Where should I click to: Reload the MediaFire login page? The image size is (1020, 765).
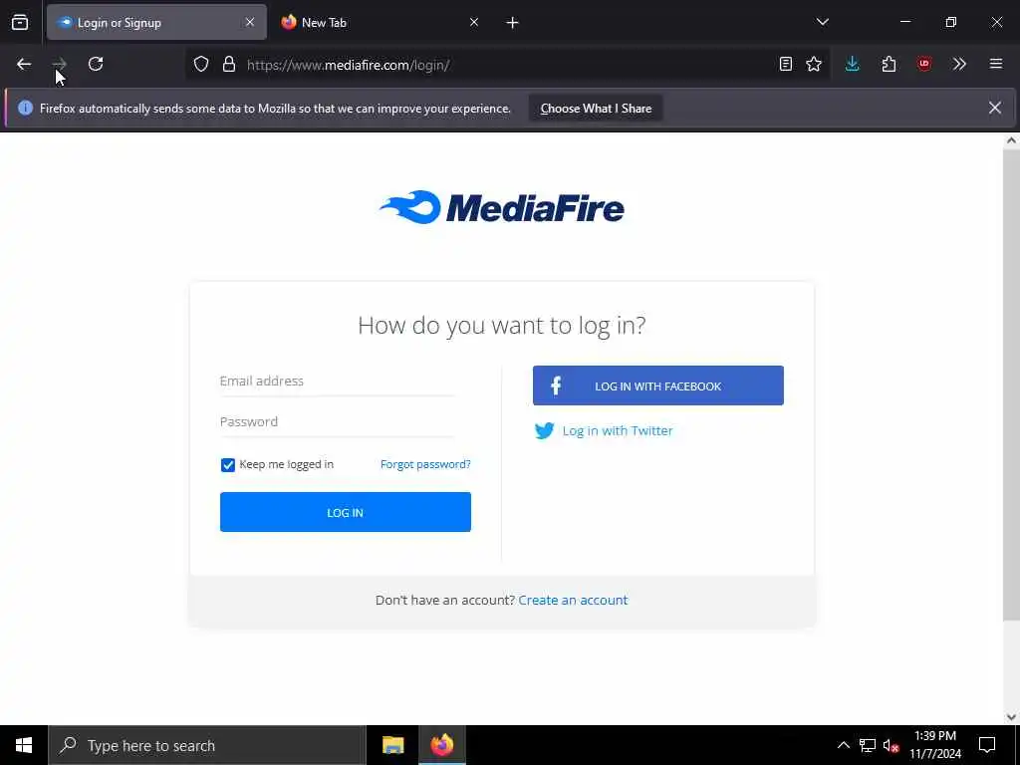tap(96, 64)
